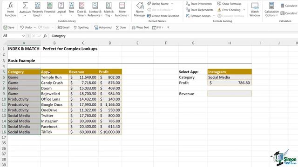Click the Bejewelled cell

pos(54,94)
